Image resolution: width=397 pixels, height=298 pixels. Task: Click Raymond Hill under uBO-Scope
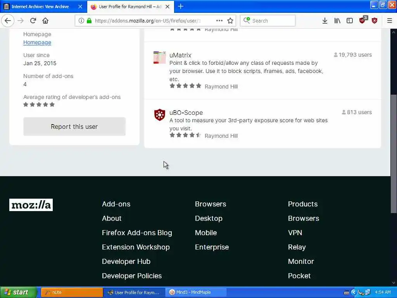click(221, 135)
